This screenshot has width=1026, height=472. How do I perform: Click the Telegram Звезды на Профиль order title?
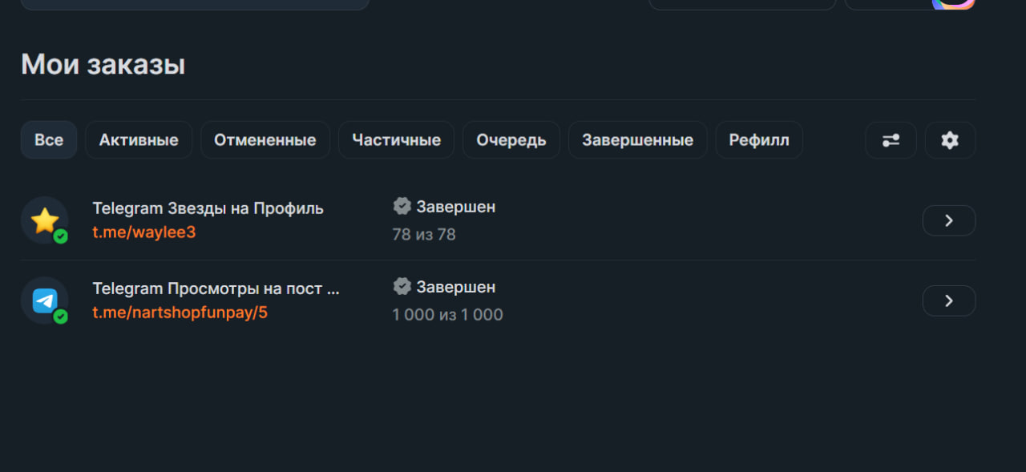click(x=208, y=208)
